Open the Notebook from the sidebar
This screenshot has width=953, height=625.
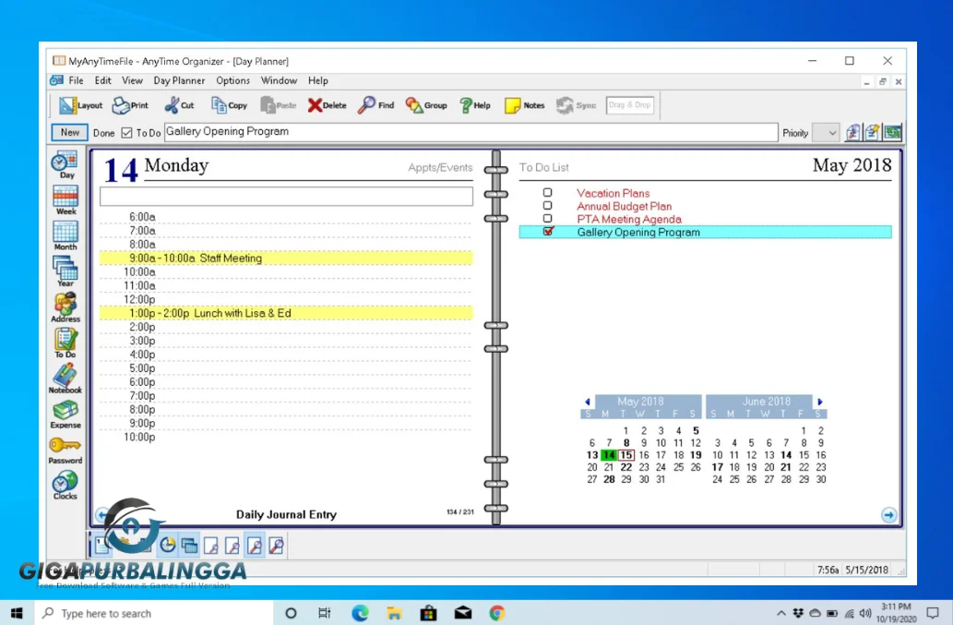point(65,379)
